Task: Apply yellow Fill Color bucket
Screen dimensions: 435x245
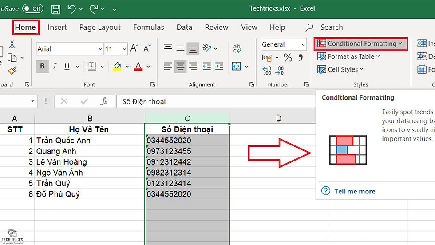Action: click(117, 66)
